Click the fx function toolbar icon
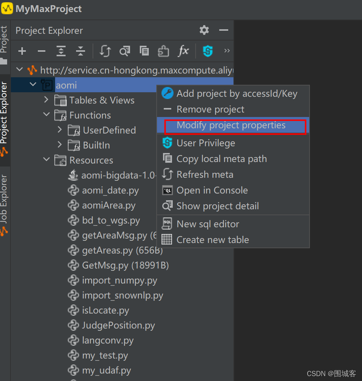This screenshot has width=362, height=381. pyautogui.click(x=183, y=51)
